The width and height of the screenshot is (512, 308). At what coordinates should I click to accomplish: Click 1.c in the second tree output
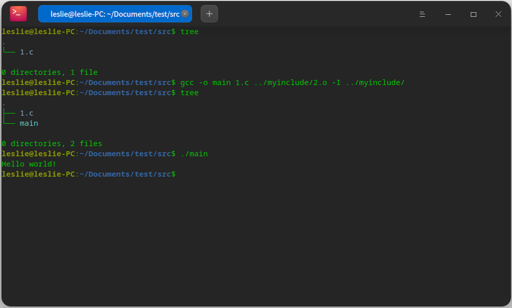click(26, 113)
